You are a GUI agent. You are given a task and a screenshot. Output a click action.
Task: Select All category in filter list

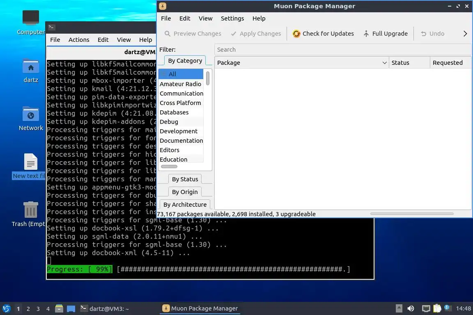tap(181, 74)
